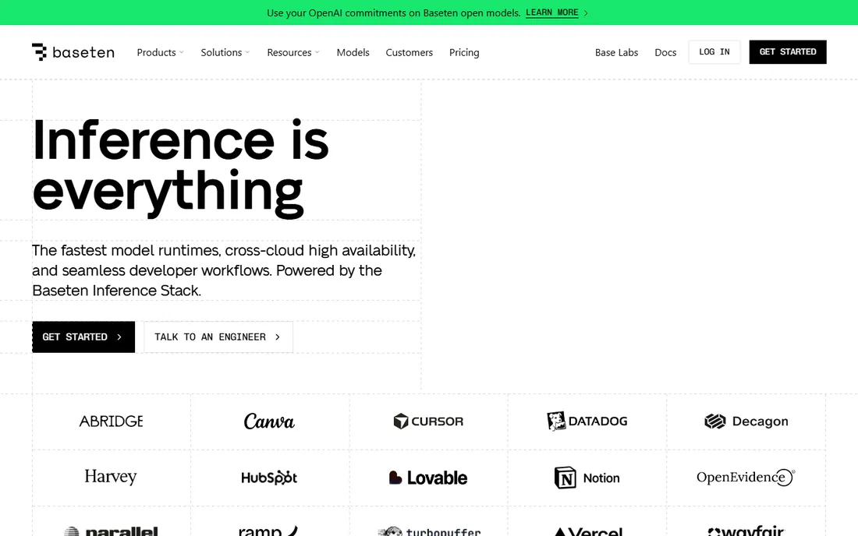
Task: Click the hero GET STARTED button
Action: click(x=83, y=337)
